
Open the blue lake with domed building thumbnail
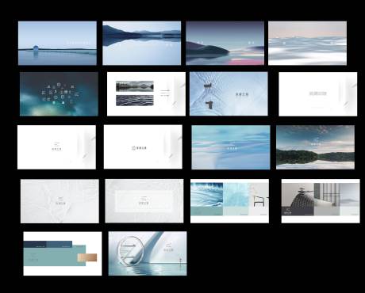[x=57, y=43]
